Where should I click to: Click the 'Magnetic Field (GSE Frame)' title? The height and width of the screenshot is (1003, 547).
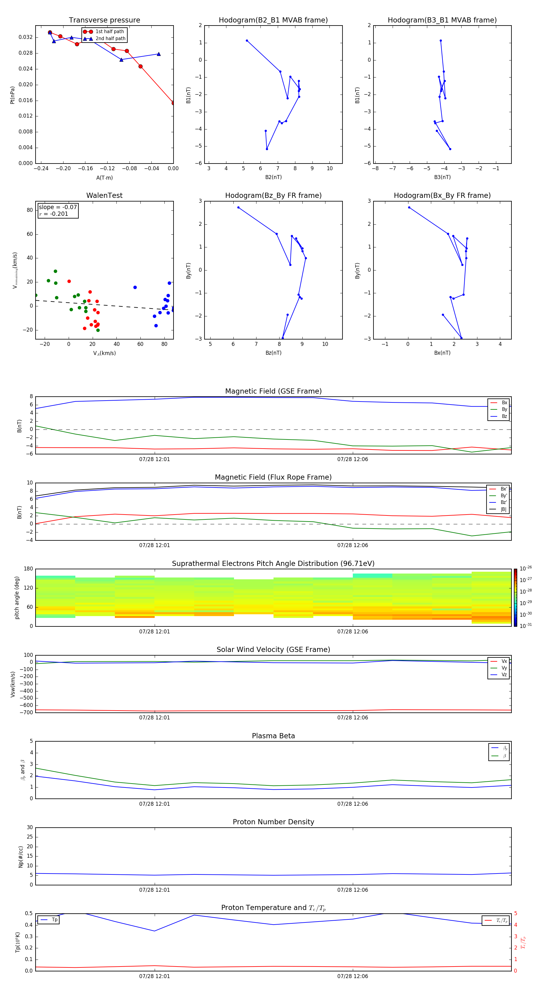pos(273,391)
